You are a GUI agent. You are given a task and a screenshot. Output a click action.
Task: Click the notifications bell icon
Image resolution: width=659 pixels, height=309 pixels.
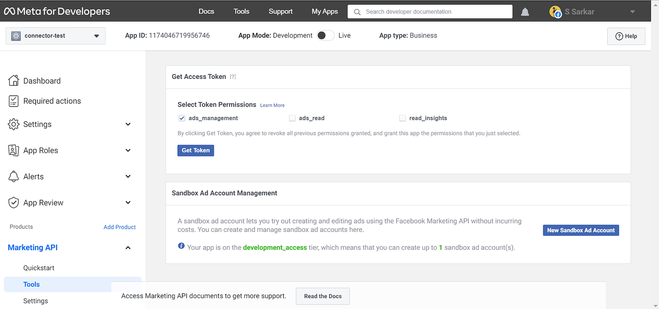tap(525, 11)
